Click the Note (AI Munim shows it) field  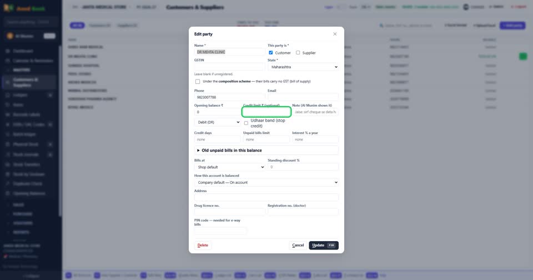tap(315, 112)
